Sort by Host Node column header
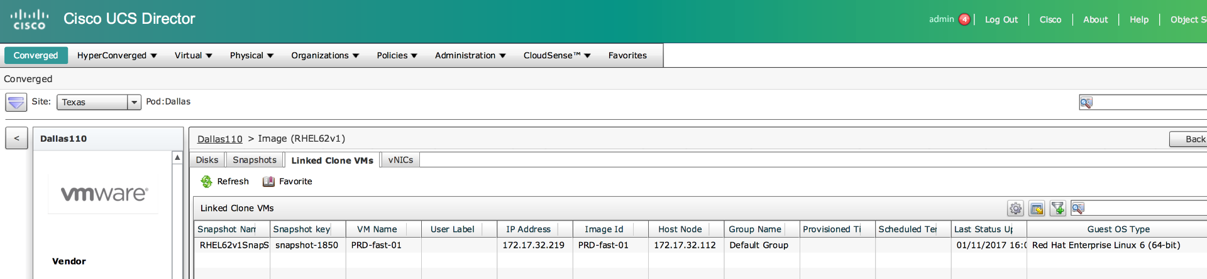 pos(686,229)
